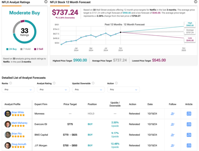Image resolution: width=199 pixels, height=151 pixels.
Task: Open article icon for Doug Anmuth row
Action: coord(189,145)
